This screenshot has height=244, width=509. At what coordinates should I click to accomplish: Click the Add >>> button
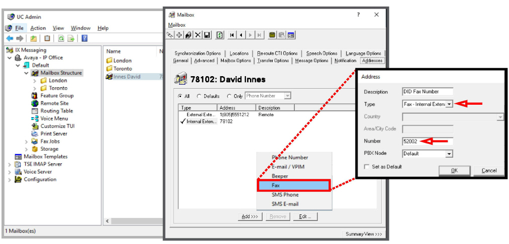250,216
